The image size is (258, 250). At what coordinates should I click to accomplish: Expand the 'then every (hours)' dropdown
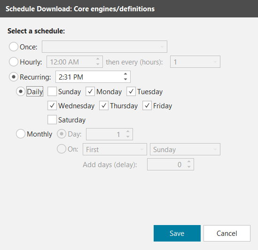pos(195,62)
